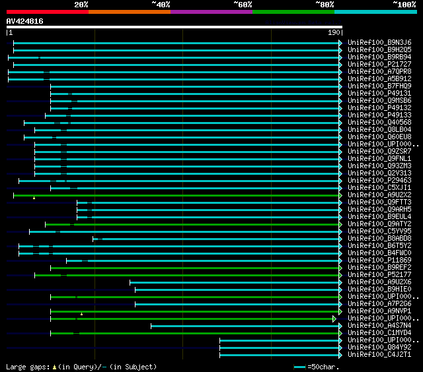
Task: Click the cyan alignment bar for UniRef100_C4J2T1
Action: [x=281, y=356]
